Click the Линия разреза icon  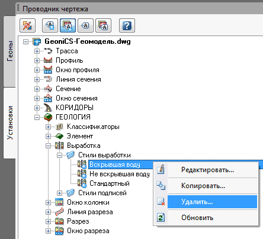59,212
